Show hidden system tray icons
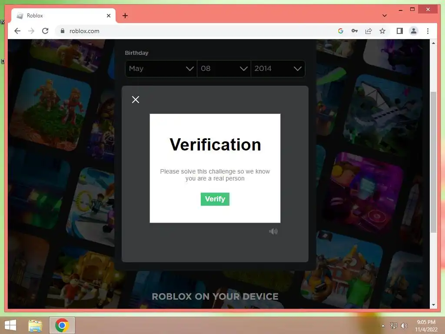445x334 pixels. pyautogui.click(x=383, y=325)
